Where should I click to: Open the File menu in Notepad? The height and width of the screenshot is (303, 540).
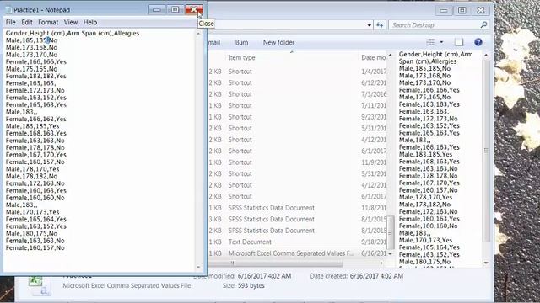point(10,23)
